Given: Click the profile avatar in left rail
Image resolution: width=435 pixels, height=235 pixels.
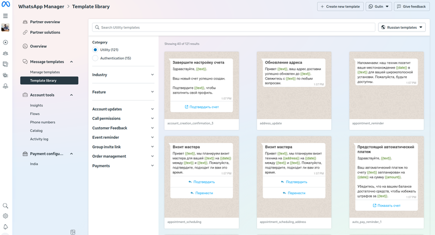Looking at the screenshot, I should pos(5,27).
